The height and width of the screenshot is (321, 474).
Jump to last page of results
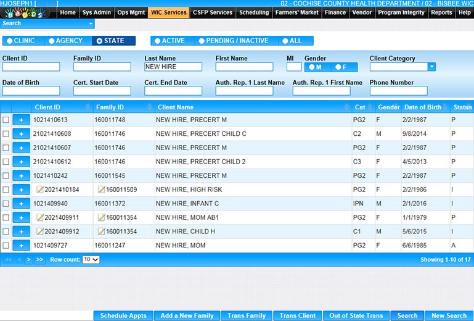39,260
